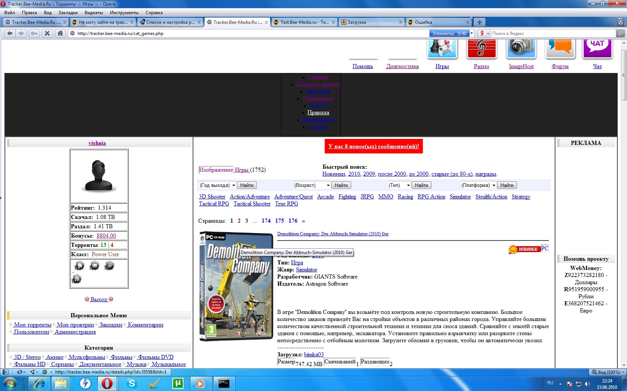Open the closed tabs trash icon

coord(620,22)
